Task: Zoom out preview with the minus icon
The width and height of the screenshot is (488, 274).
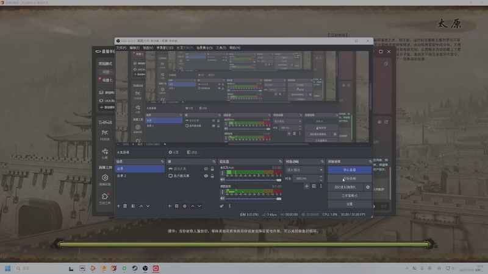Action: pos(118,144)
